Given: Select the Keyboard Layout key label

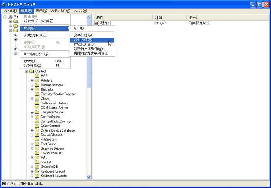Looking at the screenshot, I should point(53,171).
